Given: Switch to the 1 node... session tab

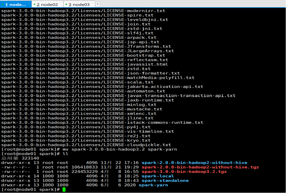Looking at the screenshot, I should (x=16, y=4).
